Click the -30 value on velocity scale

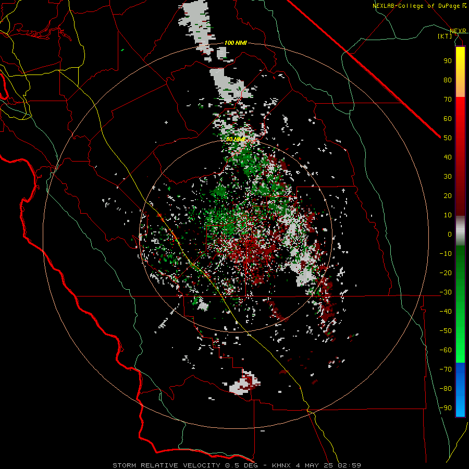(446, 292)
